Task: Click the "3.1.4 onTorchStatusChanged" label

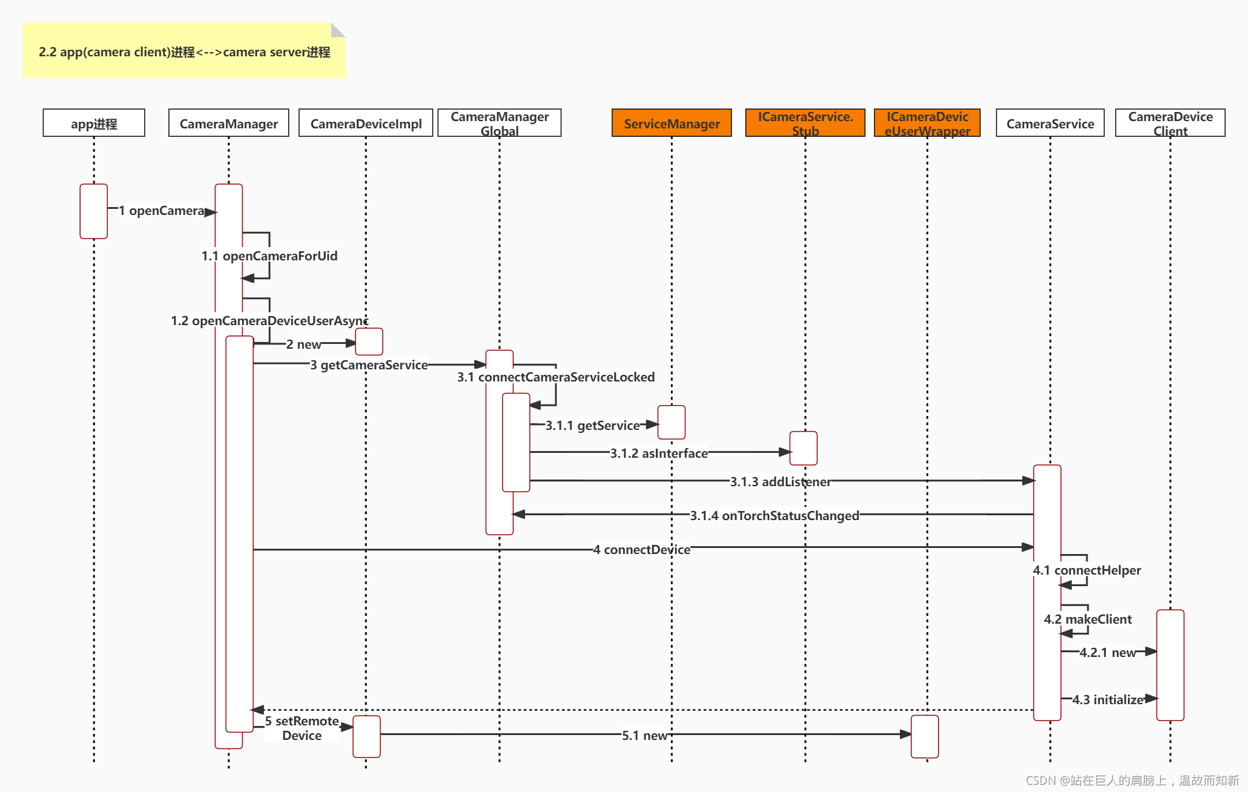Action: 774,516
